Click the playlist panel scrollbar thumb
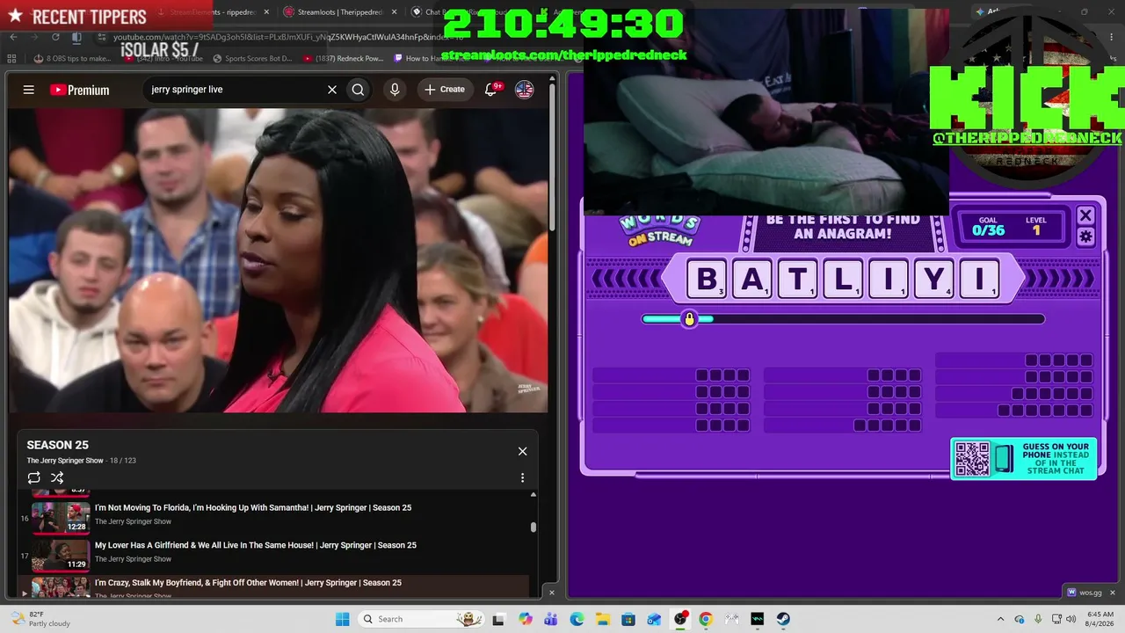 pyautogui.click(x=533, y=527)
